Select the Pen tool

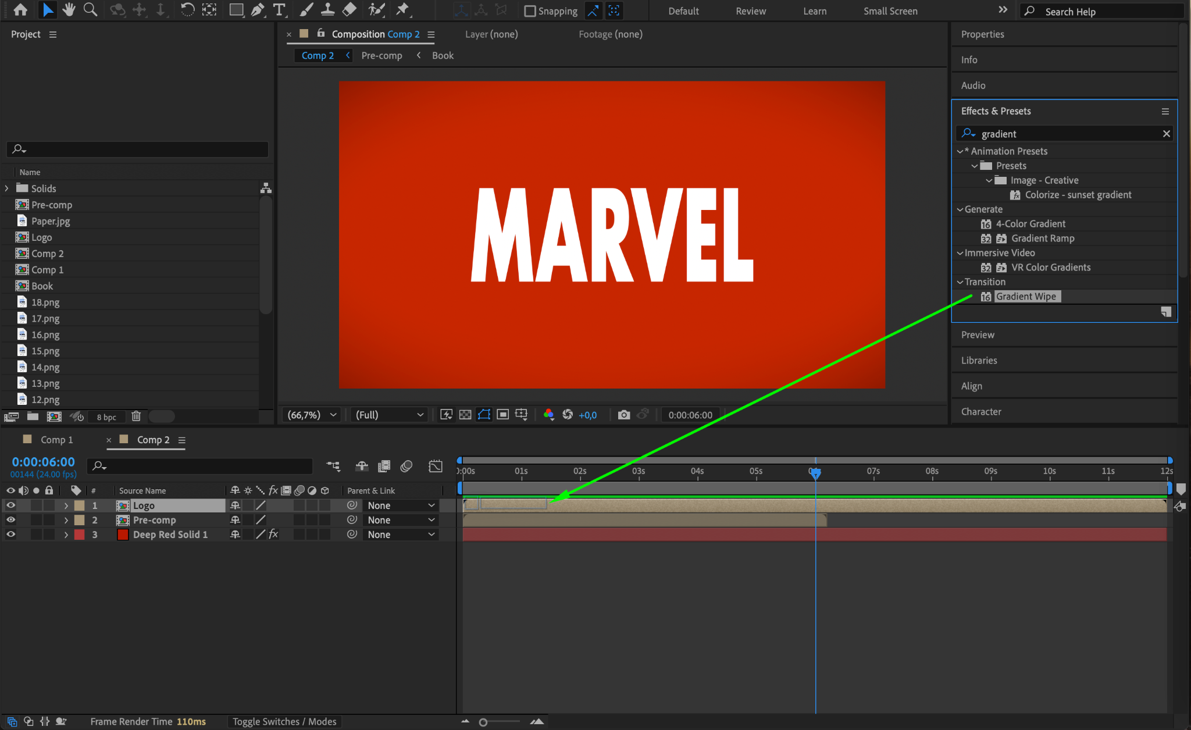(x=258, y=10)
